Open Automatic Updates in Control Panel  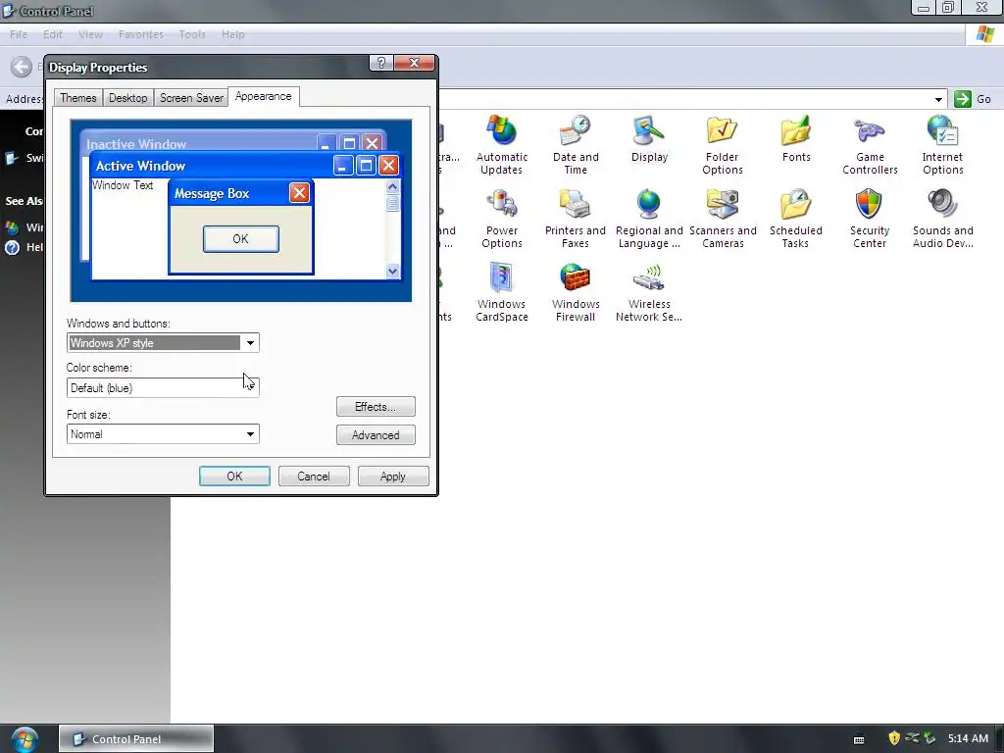click(x=501, y=145)
